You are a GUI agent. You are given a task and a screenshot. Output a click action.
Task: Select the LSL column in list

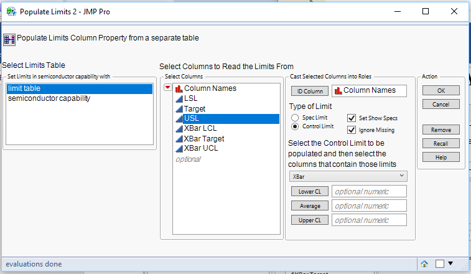pyautogui.click(x=190, y=98)
